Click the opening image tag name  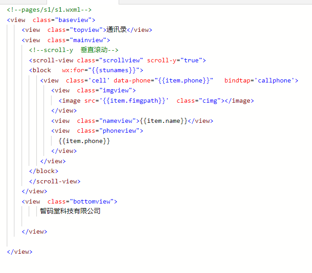coord(71,100)
